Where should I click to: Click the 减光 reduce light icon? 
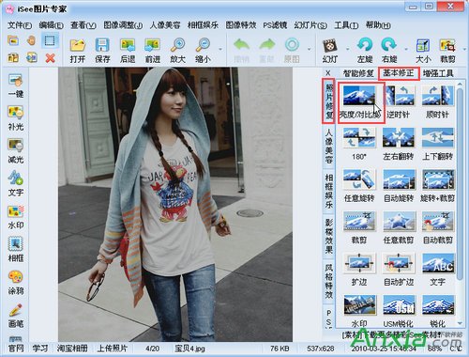click(x=16, y=151)
